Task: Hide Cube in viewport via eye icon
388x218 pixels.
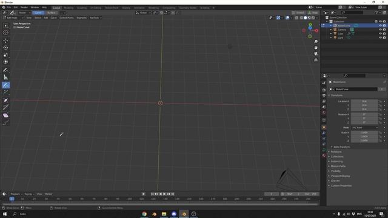Action: pyautogui.click(x=380, y=33)
